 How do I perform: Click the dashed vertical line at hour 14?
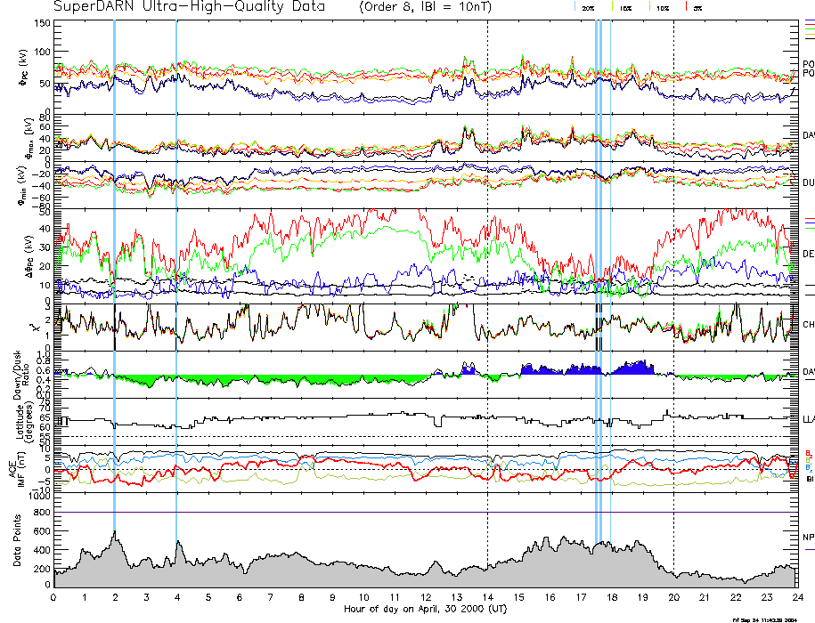click(488, 267)
